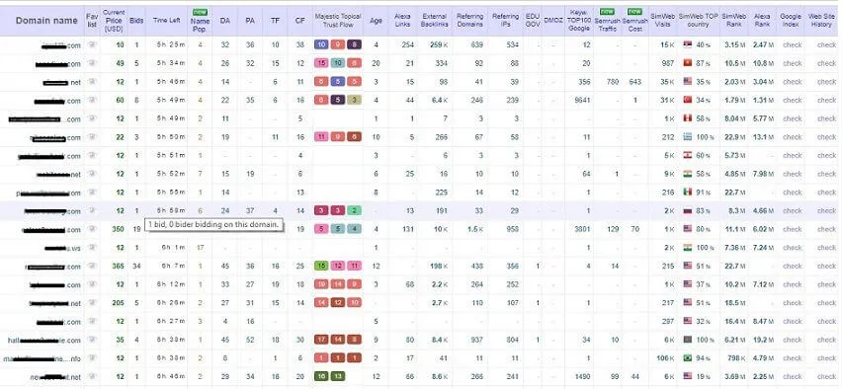The image size is (843, 389).
Task: Click Google Index check in 1.79 M row
Action: point(792,101)
